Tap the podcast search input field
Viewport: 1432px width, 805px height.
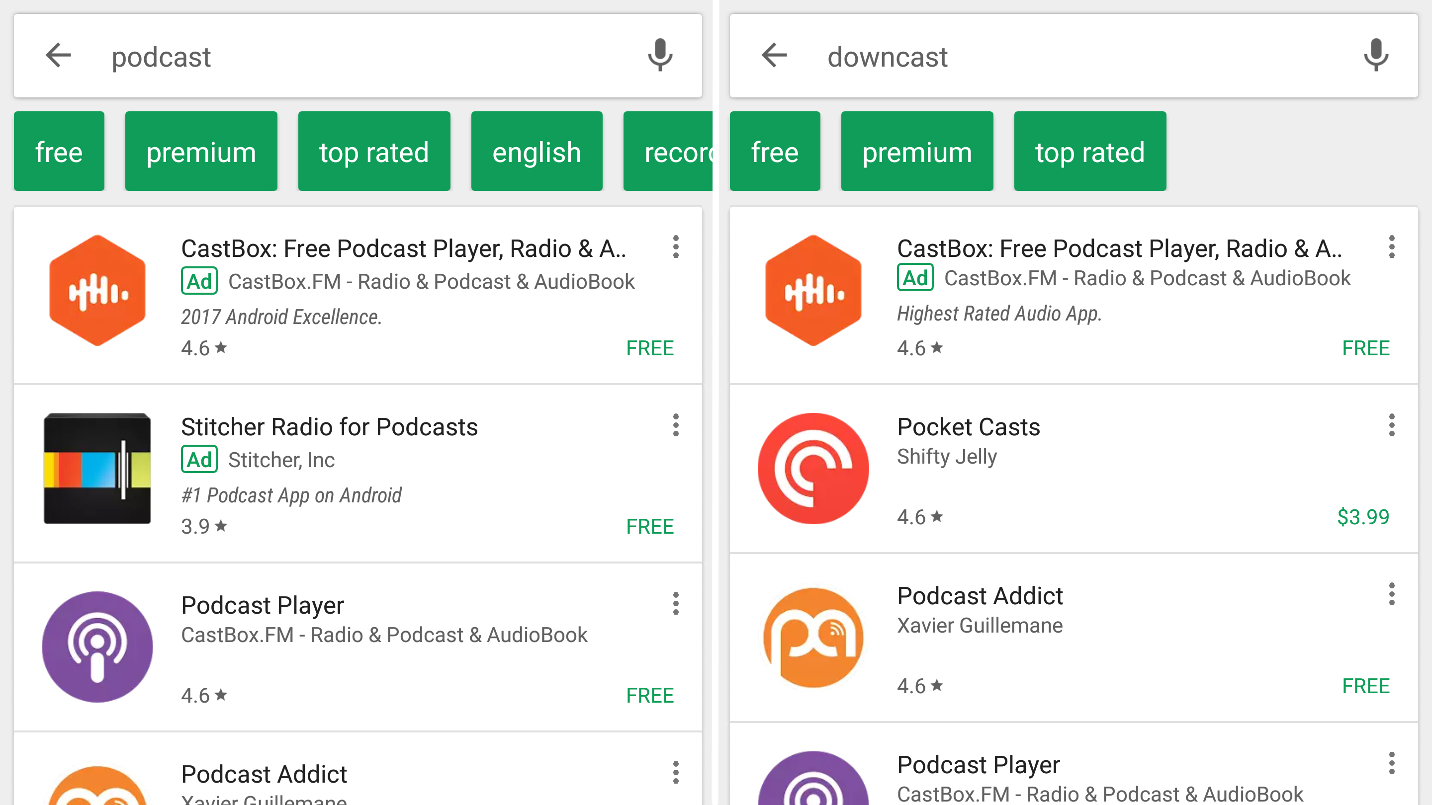(358, 55)
